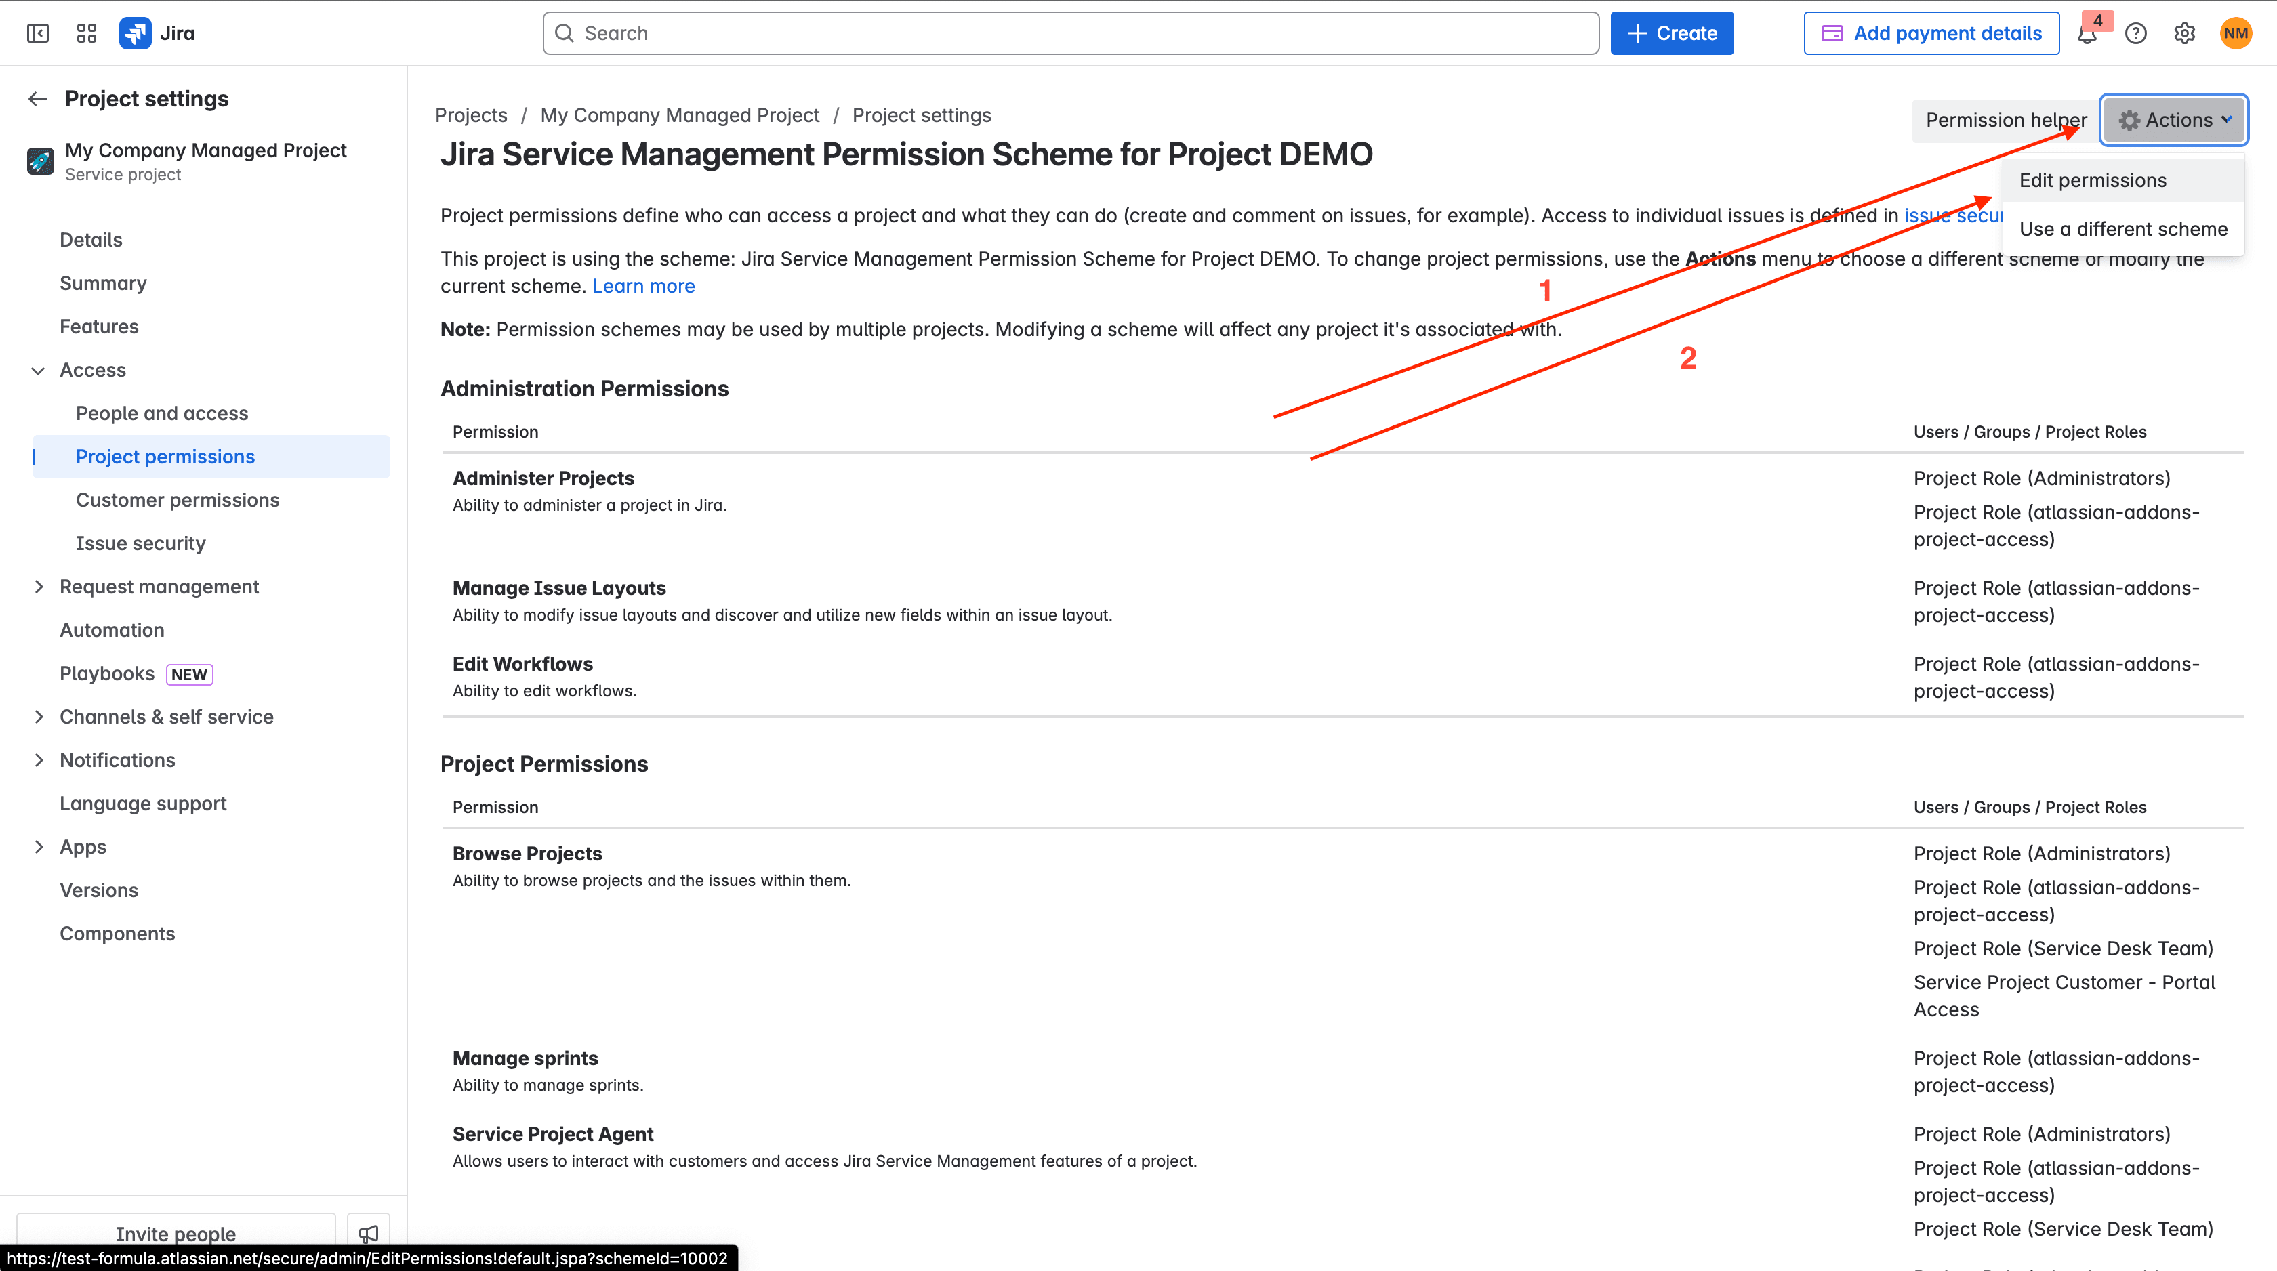Open Customer permissions page

[178, 499]
